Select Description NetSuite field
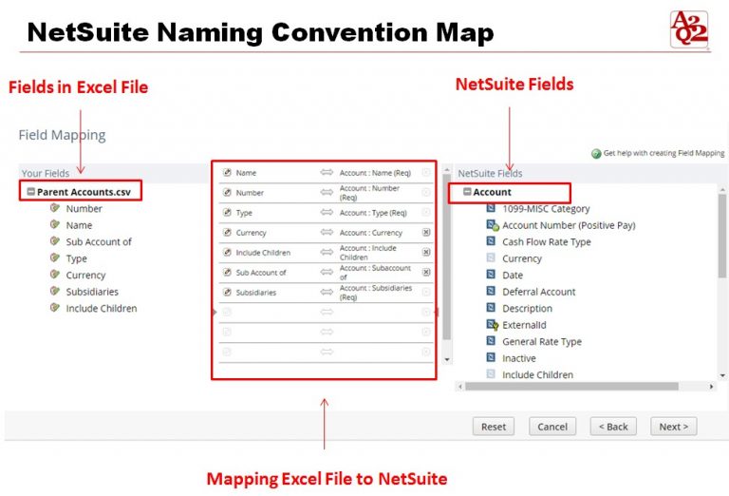The height and width of the screenshot is (496, 729). click(x=527, y=309)
